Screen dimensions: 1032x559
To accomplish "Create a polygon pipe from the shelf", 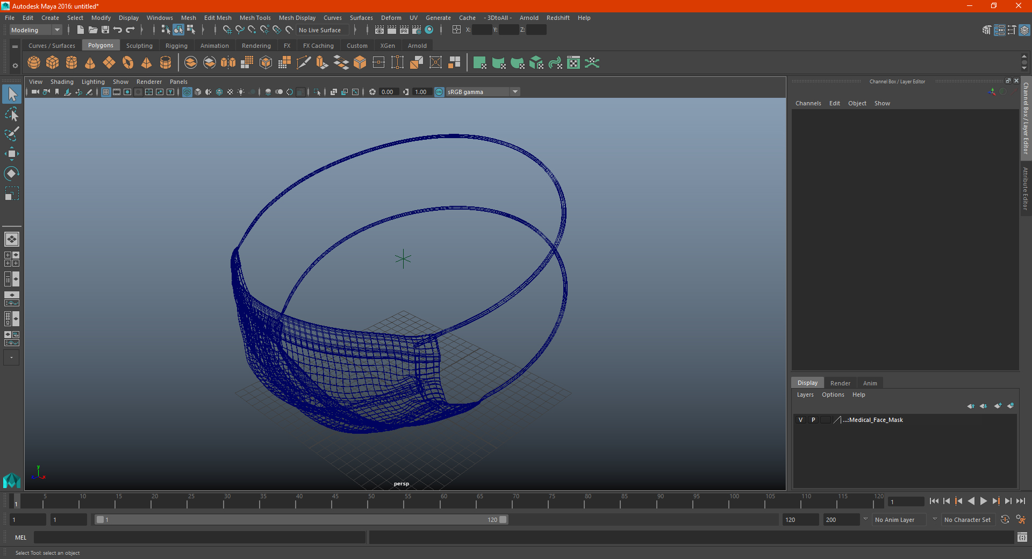I will (166, 63).
